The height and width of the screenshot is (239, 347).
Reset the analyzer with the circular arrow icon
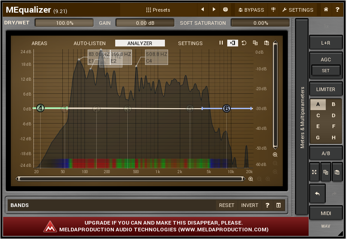pyautogui.click(x=244, y=43)
